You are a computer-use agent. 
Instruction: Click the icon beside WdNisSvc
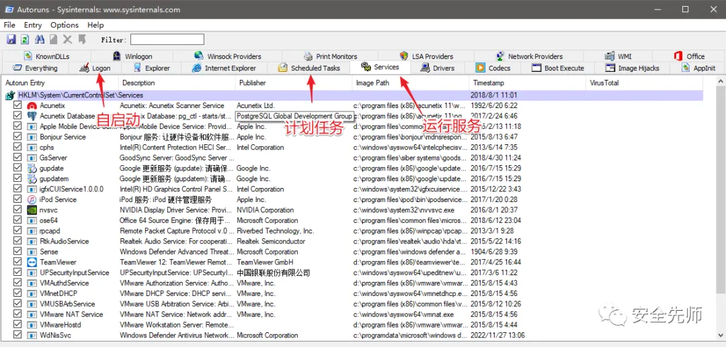tap(32, 336)
